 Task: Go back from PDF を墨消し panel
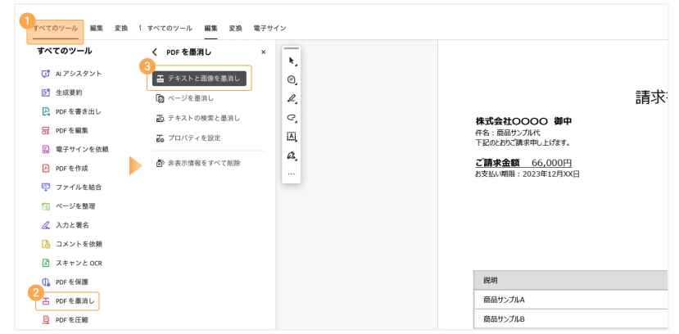[x=155, y=52]
